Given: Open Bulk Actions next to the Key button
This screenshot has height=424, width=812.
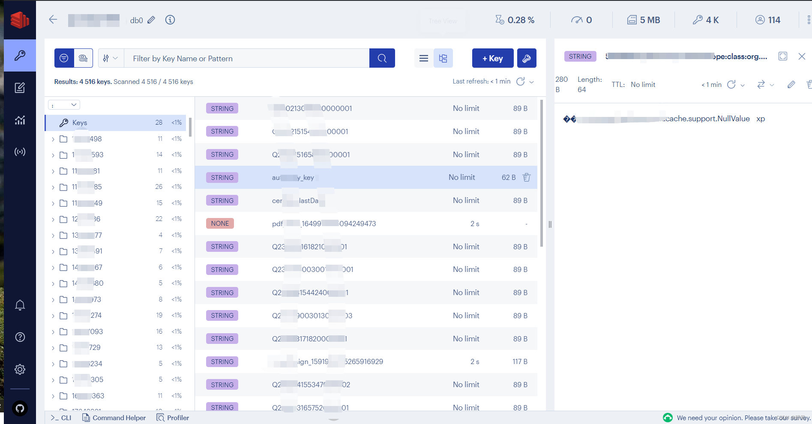Looking at the screenshot, I should coord(527,58).
